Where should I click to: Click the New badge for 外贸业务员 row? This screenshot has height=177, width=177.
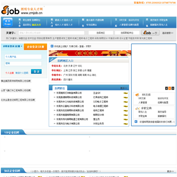125,124
